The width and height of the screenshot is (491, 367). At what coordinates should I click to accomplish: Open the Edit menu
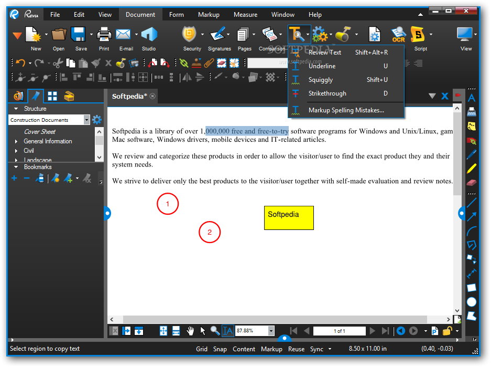click(x=79, y=15)
